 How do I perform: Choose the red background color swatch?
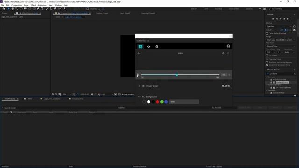[157, 102]
